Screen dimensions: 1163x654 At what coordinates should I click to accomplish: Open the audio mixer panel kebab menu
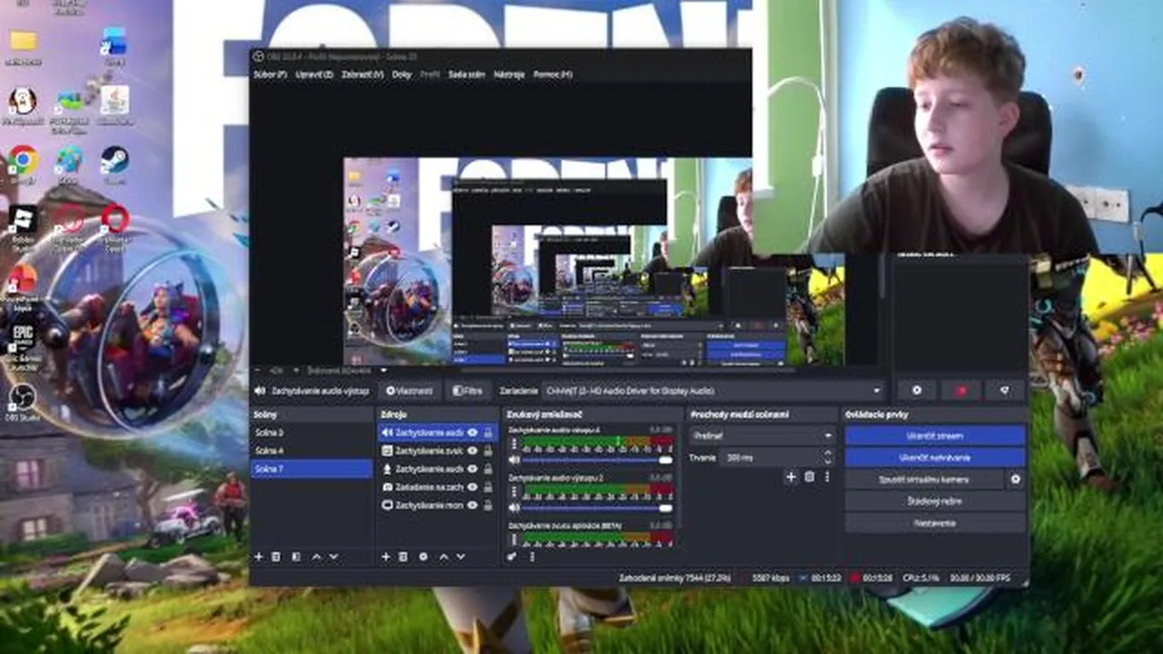532,556
